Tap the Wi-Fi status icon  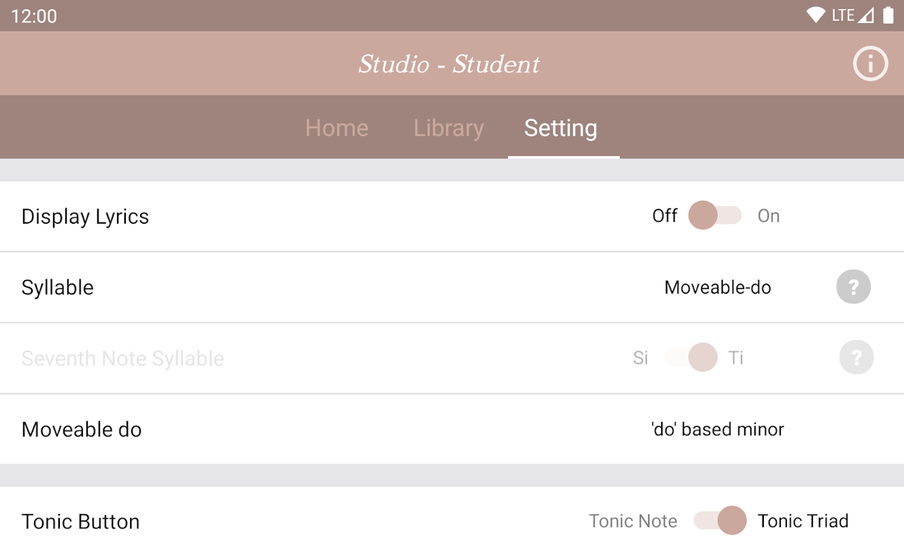coord(815,15)
